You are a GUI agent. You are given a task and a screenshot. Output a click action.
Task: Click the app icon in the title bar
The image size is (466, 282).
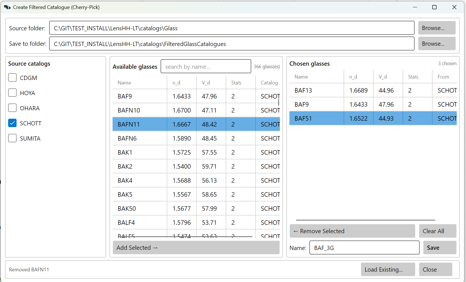(x=7, y=7)
